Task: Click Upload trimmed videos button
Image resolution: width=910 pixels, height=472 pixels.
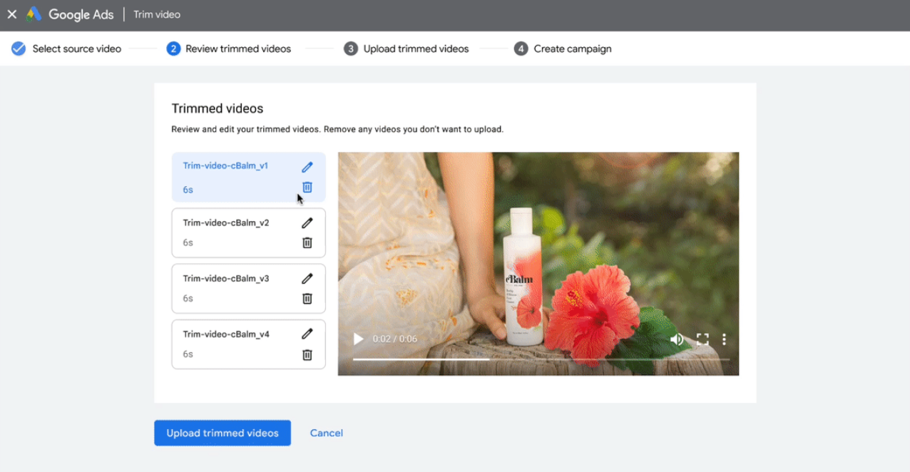Action: pyautogui.click(x=223, y=433)
